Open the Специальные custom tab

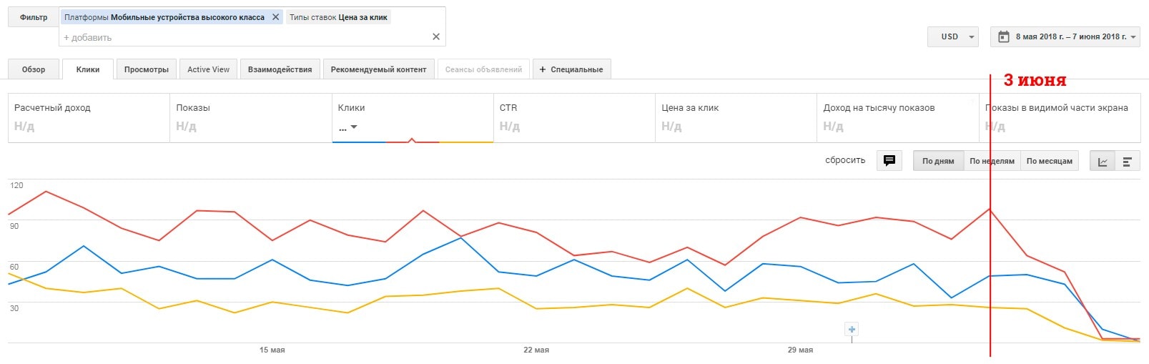point(572,69)
